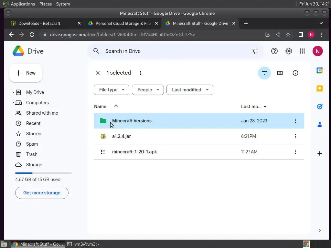Screen dimensions: 331x248
Task: Open more actions for minecraft-1-20-1.apk
Action: [x=295, y=152]
